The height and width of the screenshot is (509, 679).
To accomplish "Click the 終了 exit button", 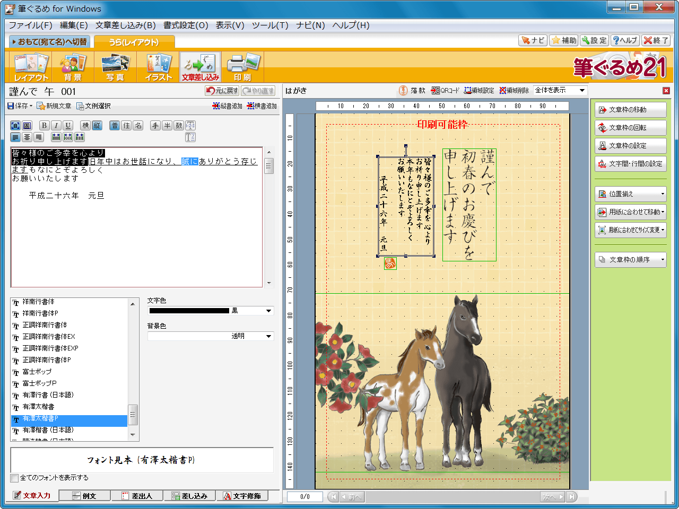I will pos(656,40).
